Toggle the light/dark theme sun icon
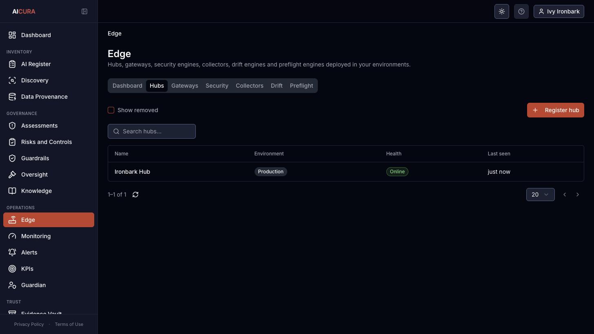Viewport: 594px width, 334px height. pos(502,11)
